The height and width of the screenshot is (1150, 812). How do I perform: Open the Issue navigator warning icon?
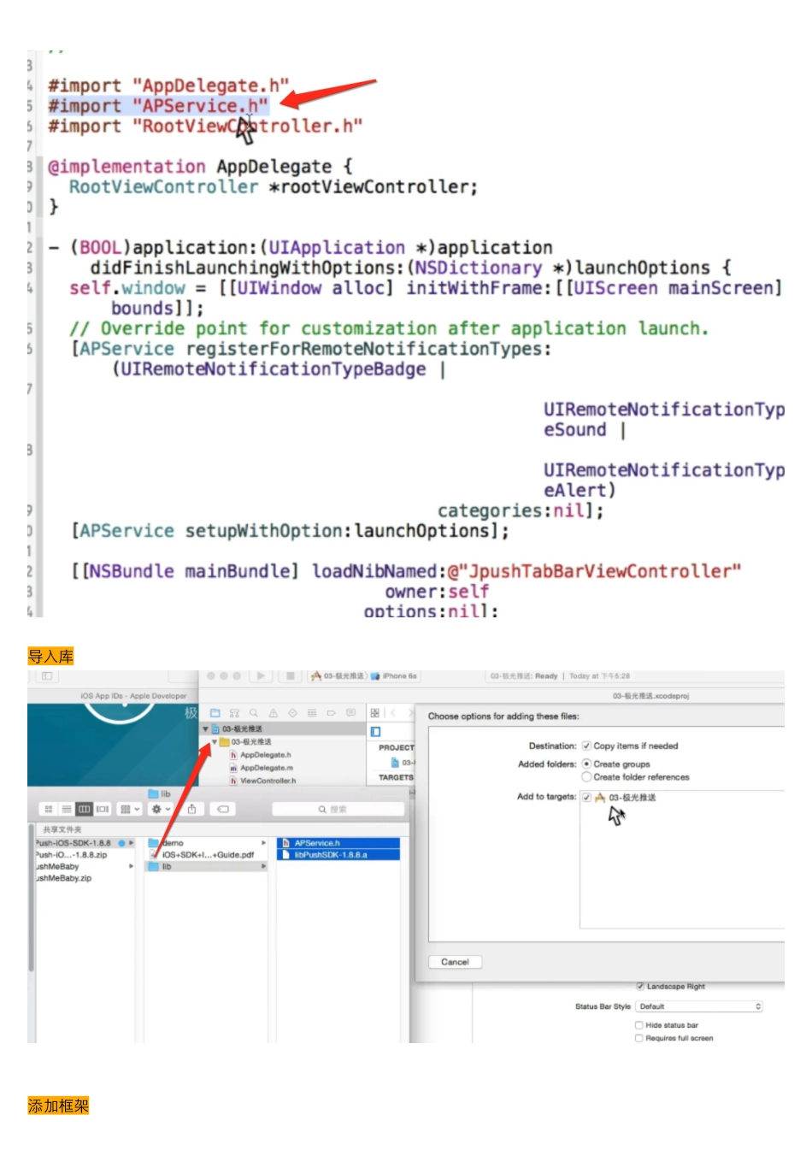click(x=274, y=712)
